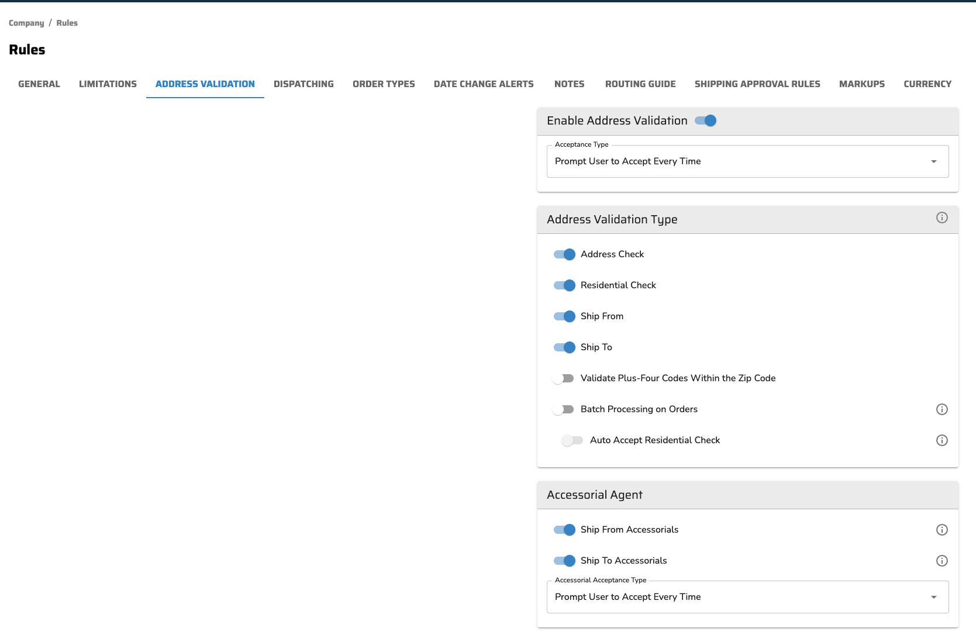Show info for Batch Processing on Orders
The image size is (976, 635).
point(941,409)
